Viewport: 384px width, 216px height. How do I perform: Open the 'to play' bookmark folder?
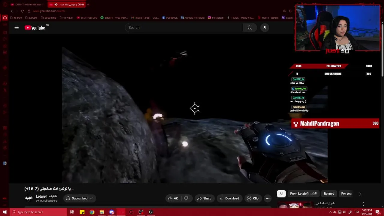pos(16,18)
